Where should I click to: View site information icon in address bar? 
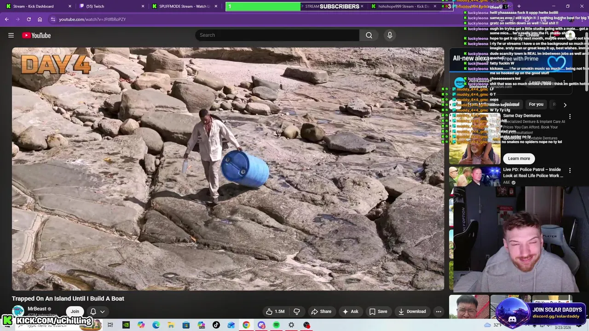click(x=53, y=19)
